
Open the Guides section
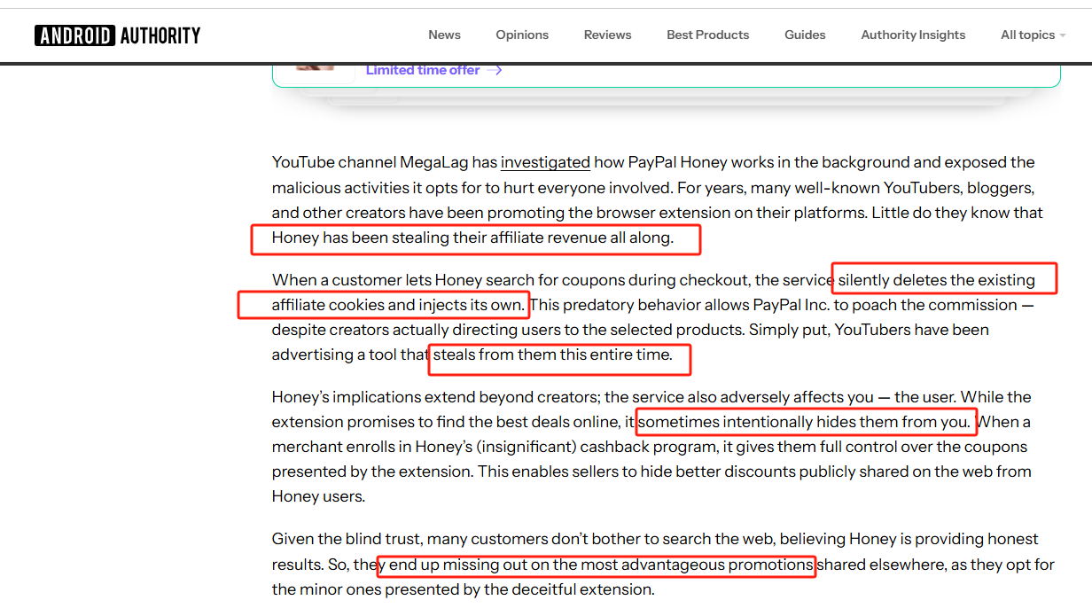805,35
